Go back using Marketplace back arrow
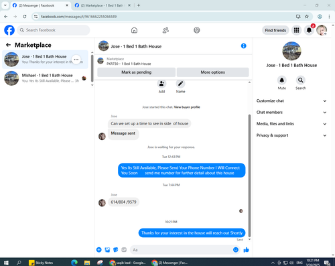 point(8,45)
